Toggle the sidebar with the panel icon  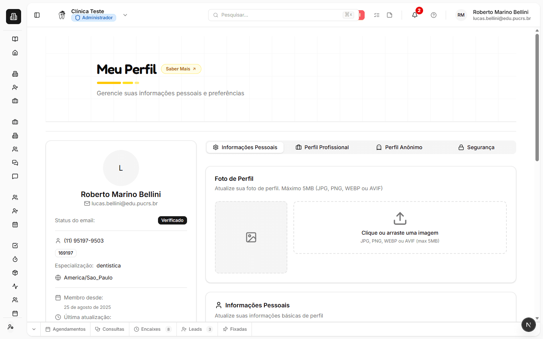37,15
